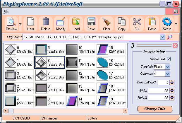Click the Change Title button
Viewport: 182px width, 123px height.
154,109
